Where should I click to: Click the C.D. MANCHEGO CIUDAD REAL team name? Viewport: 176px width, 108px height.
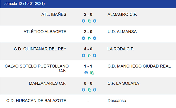pyautogui.click(x=139, y=66)
